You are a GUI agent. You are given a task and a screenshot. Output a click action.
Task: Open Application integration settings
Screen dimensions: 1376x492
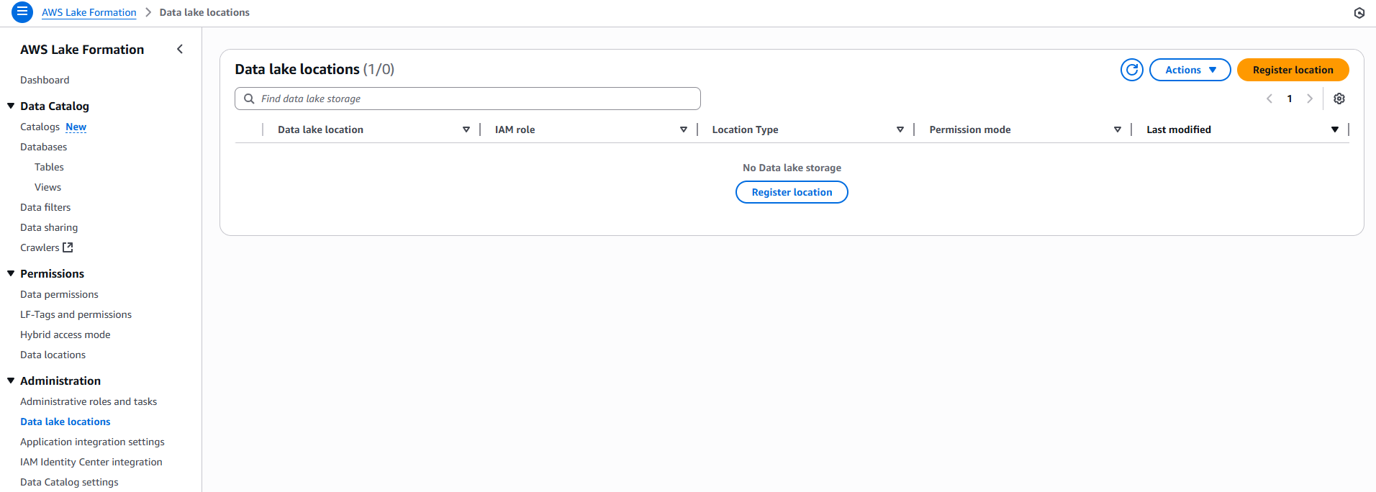tap(92, 442)
